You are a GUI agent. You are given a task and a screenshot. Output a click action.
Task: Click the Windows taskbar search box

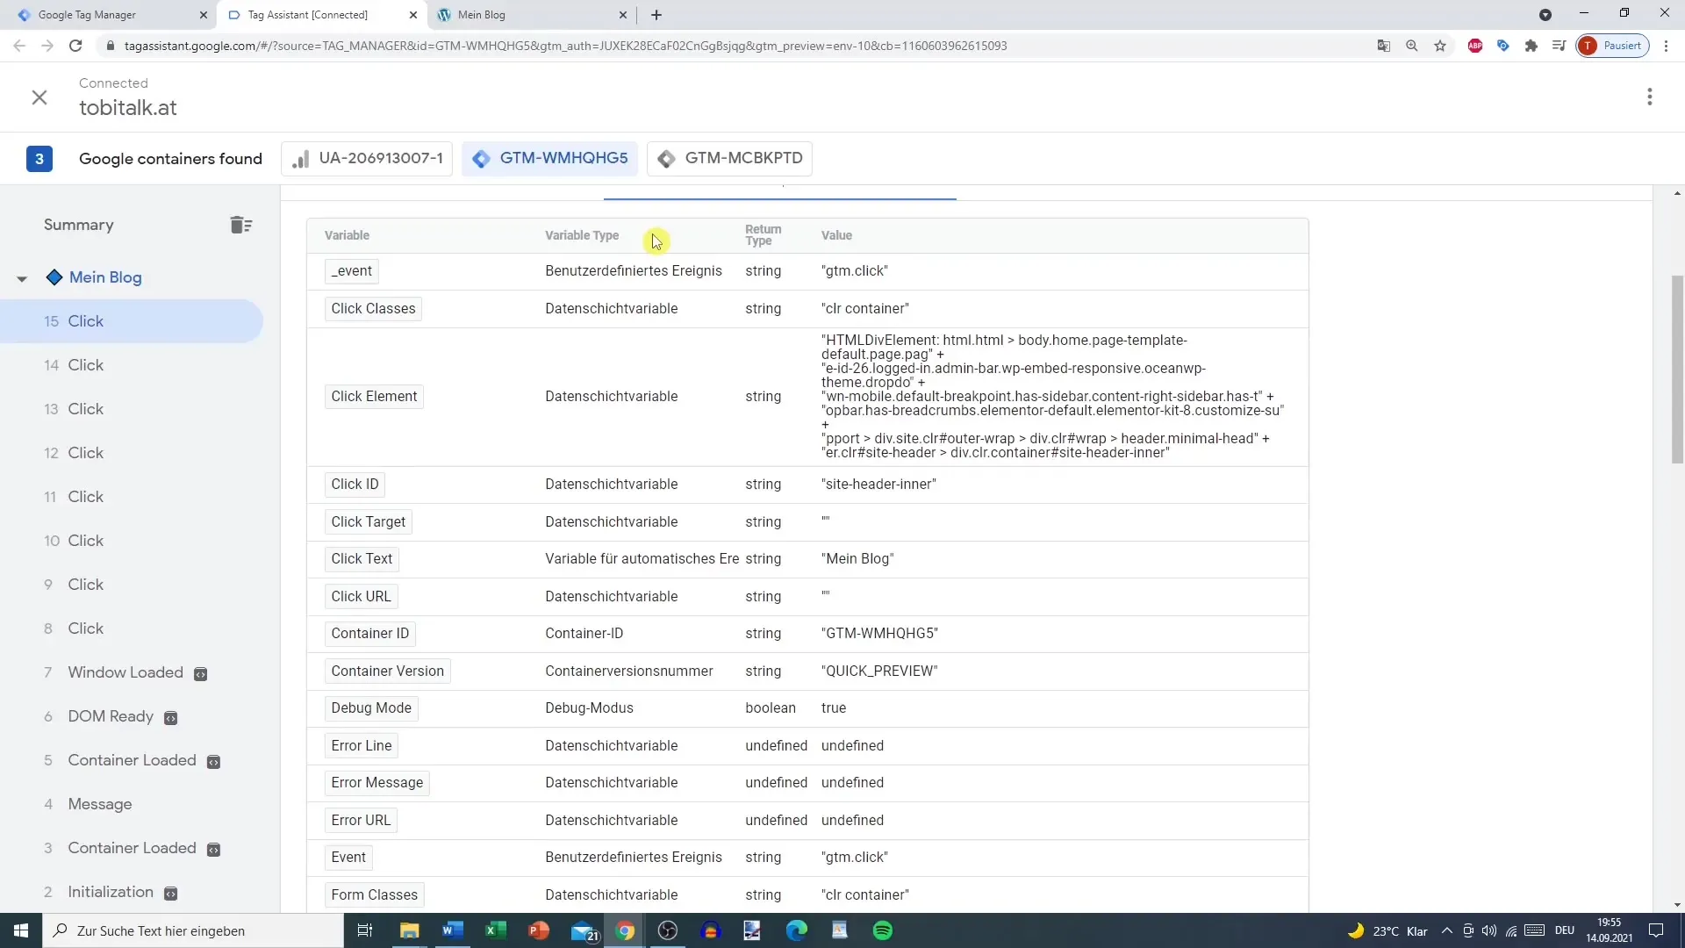click(193, 930)
